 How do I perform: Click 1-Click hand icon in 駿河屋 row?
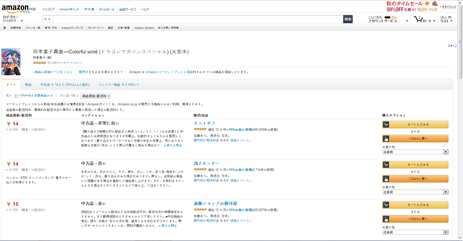[386, 219]
